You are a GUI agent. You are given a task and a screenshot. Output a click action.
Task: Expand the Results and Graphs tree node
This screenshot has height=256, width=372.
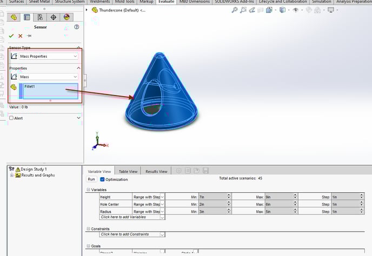12,176
